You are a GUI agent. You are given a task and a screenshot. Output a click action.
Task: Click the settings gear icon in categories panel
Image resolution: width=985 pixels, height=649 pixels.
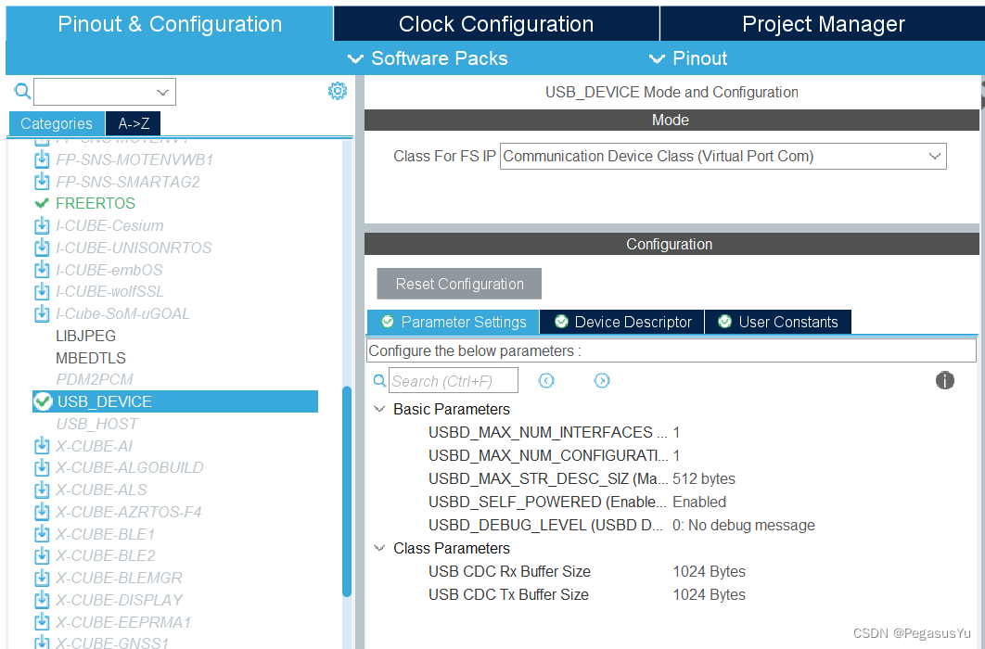pyautogui.click(x=337, y=91)
